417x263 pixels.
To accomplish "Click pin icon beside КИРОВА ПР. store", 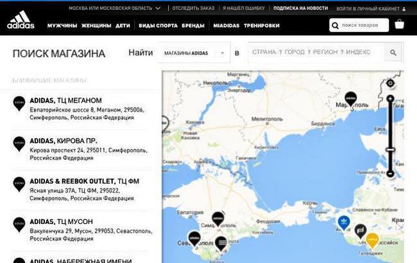I will click(x=19, y=144).
